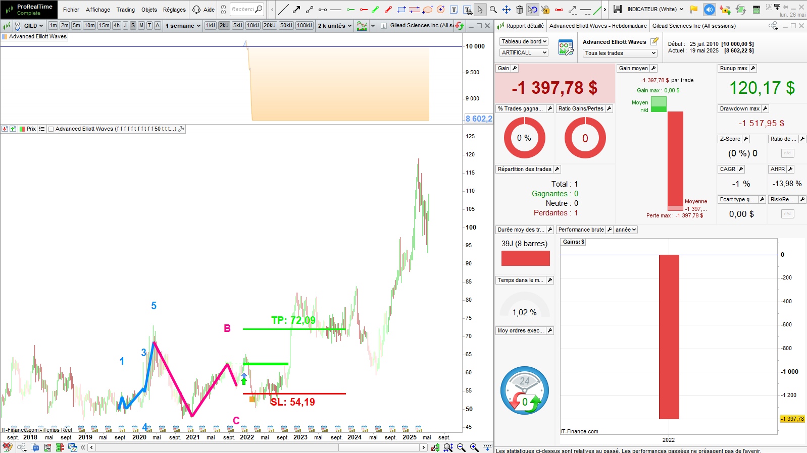Image resolution: width=807 pixels, height=453 pixels.
Task: Open the 2 k unités dropdown
Action: [x=335, y=26]
